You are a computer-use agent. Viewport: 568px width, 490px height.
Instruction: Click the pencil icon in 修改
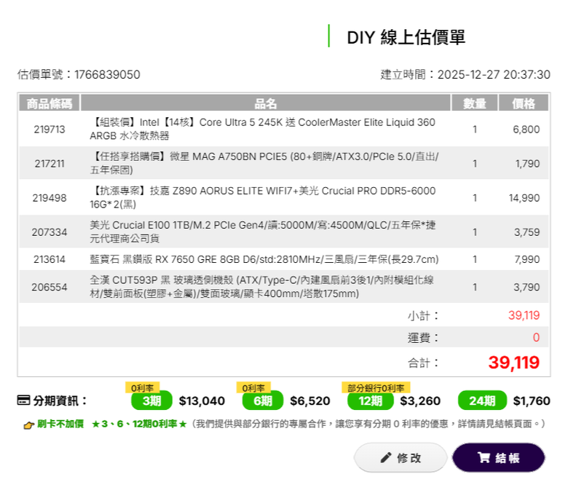point(386,457)
